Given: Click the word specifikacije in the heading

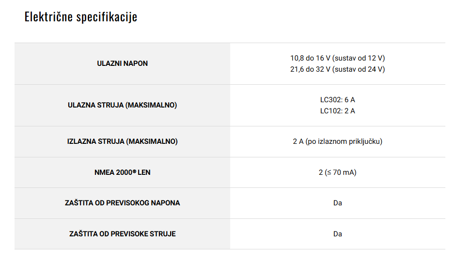Looking at the screenshot, I should point(107,17).
